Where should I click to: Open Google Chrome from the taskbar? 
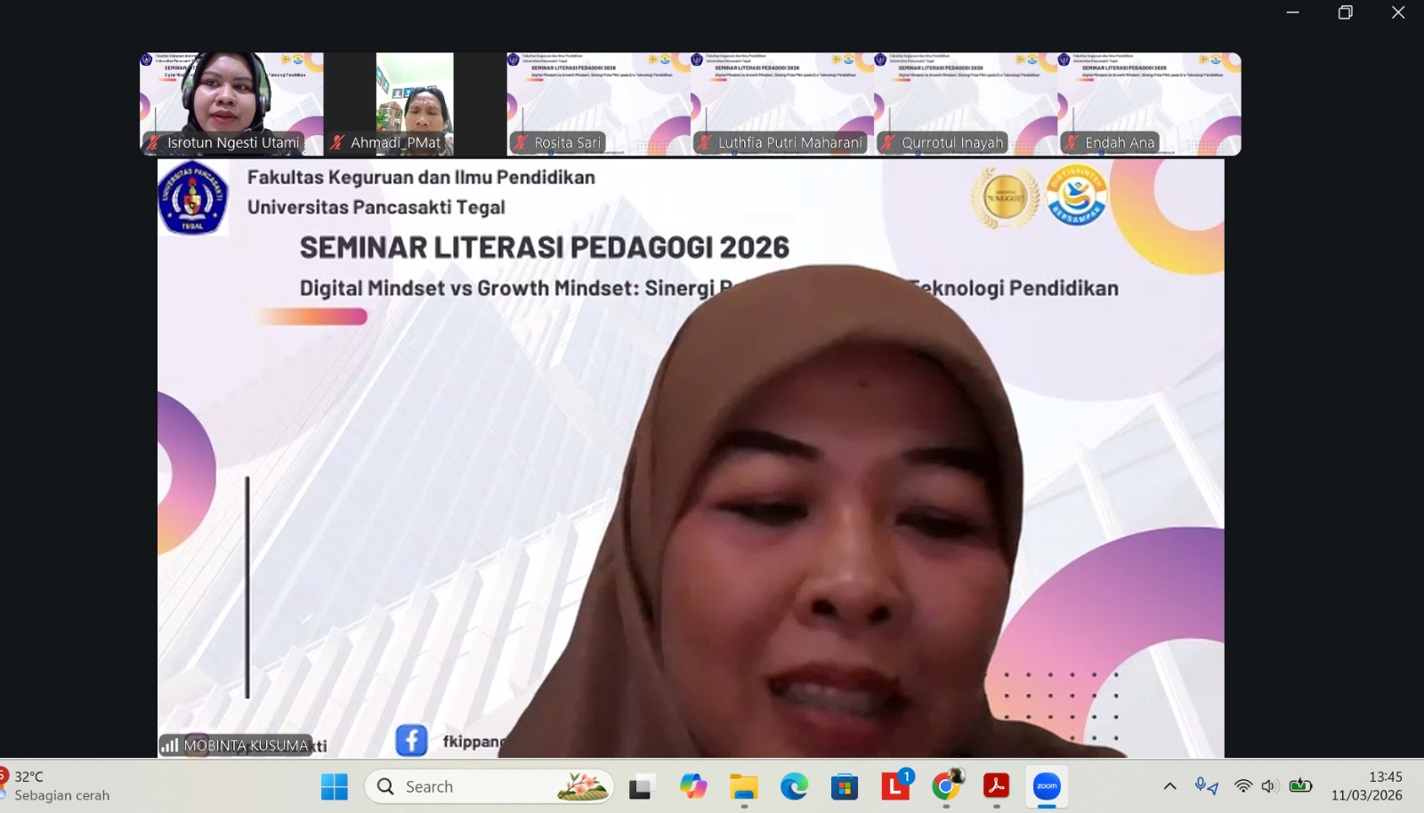click(x=947, y=786)
